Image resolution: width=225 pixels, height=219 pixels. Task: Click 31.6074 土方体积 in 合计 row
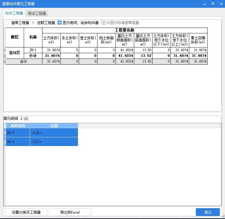(x=51, y=62)
